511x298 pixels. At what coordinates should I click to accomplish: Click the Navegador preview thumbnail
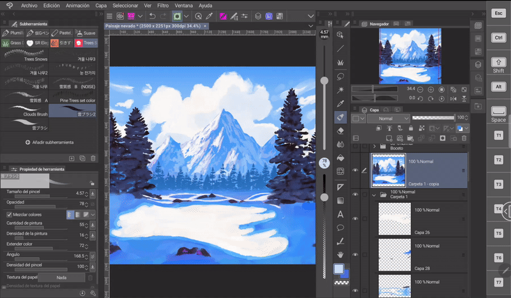point(410,56)
